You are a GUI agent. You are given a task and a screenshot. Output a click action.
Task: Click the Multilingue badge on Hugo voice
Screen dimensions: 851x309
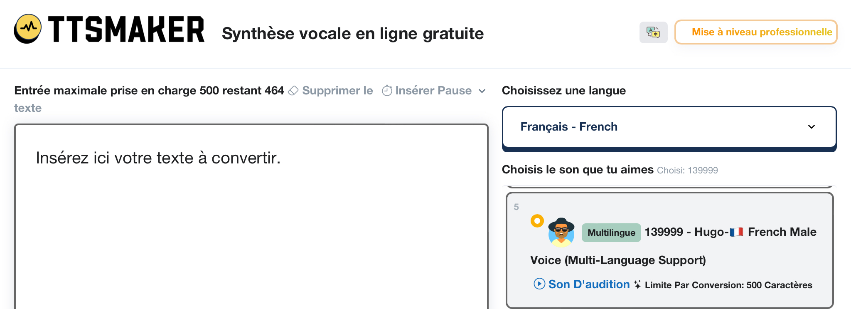pos(611,232)
